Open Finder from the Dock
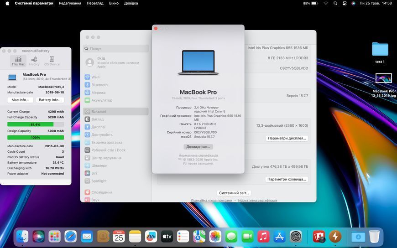Screen dimensions: 397x248 22,237
